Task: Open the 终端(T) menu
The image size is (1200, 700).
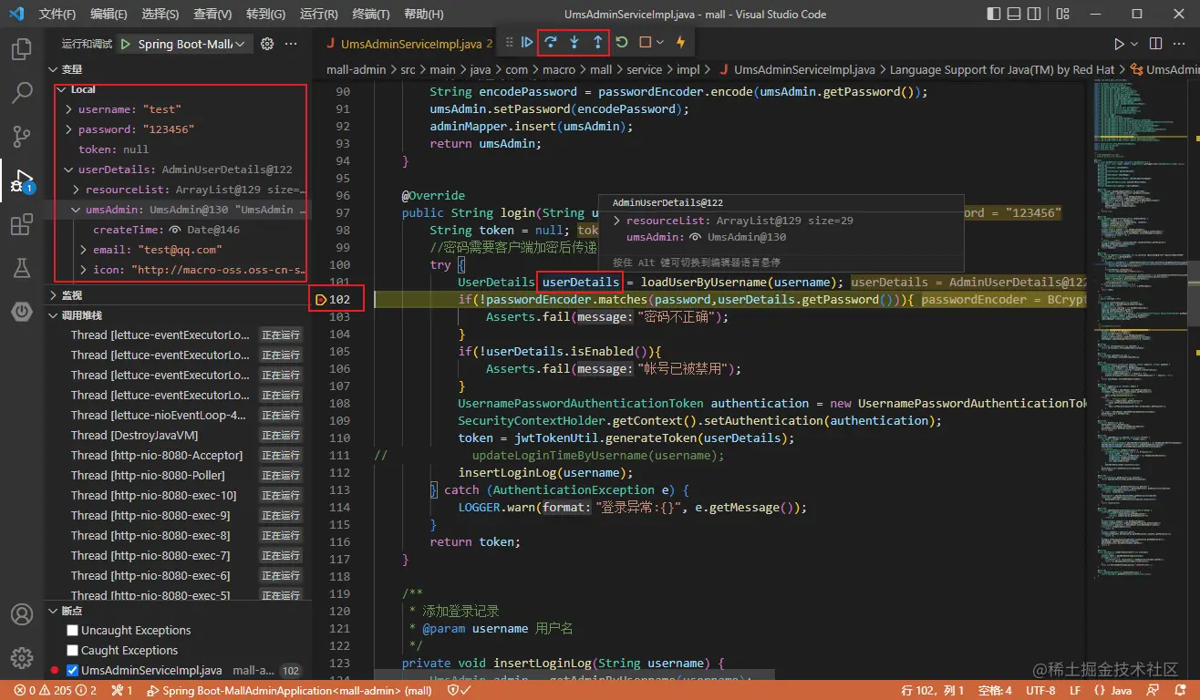Action: (x=370, y=15)
